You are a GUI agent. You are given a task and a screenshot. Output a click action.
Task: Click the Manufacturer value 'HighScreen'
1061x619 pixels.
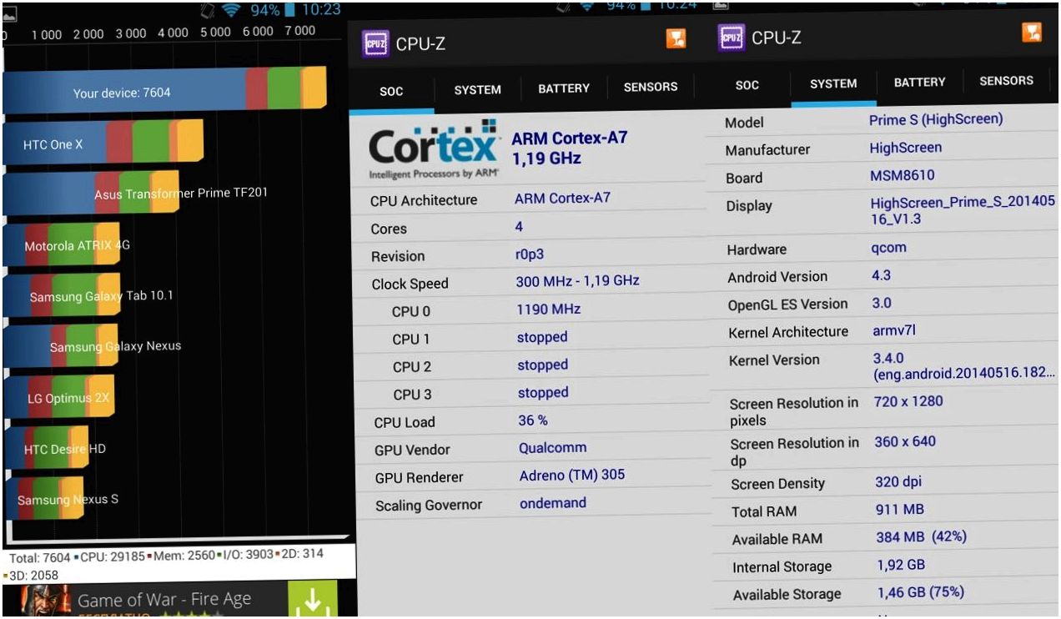pyautogui.click(x=905, y=148)
